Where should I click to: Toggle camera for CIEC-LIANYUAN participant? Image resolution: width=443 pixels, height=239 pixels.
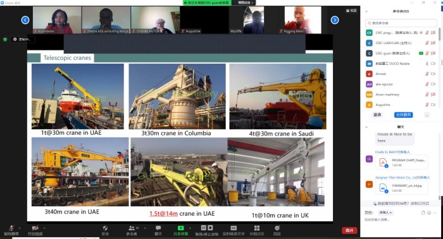click(433, 43)
